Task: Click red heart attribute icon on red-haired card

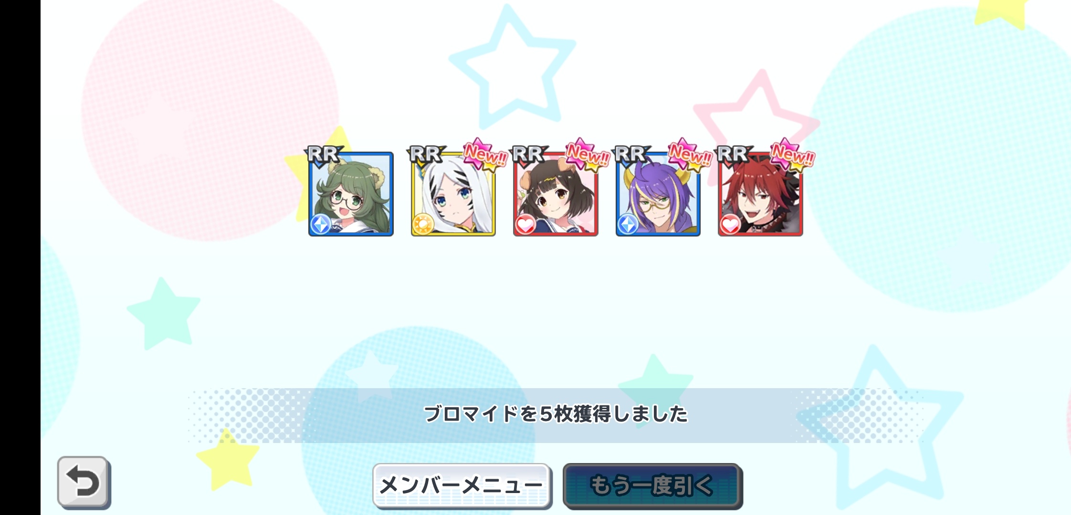Action: click(x=730, y=224)
